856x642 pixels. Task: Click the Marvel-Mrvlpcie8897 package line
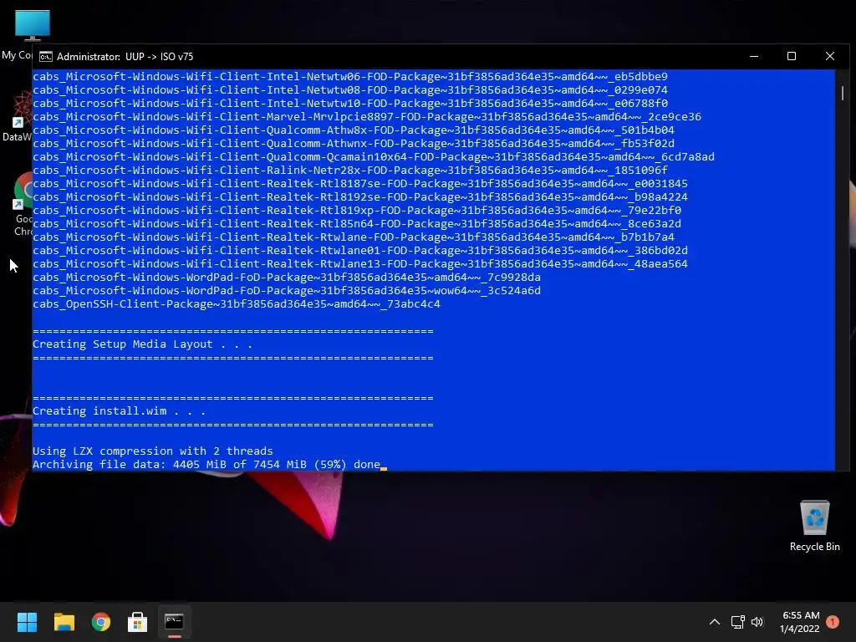click(367, 117)
